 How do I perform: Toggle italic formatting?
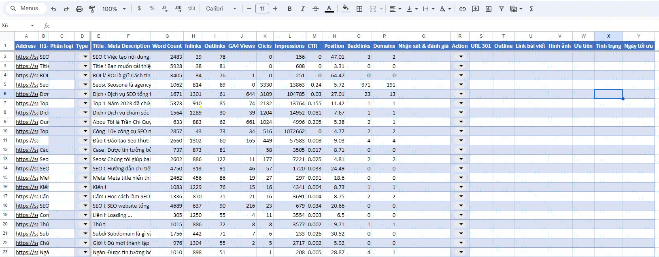[x=302, y=8]
